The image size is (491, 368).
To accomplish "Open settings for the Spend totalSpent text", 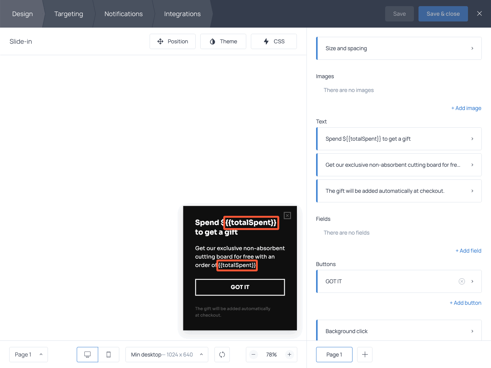I will (x=399, y=138).
